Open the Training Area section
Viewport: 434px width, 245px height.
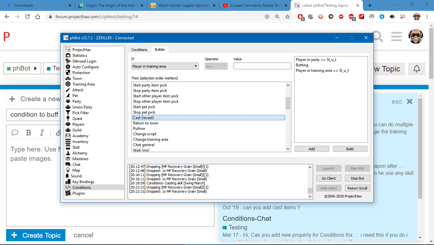pyautogui.click(x=83, y=84)
